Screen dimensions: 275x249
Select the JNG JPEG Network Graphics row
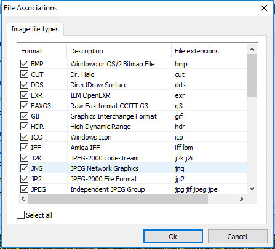coord(132,168)
